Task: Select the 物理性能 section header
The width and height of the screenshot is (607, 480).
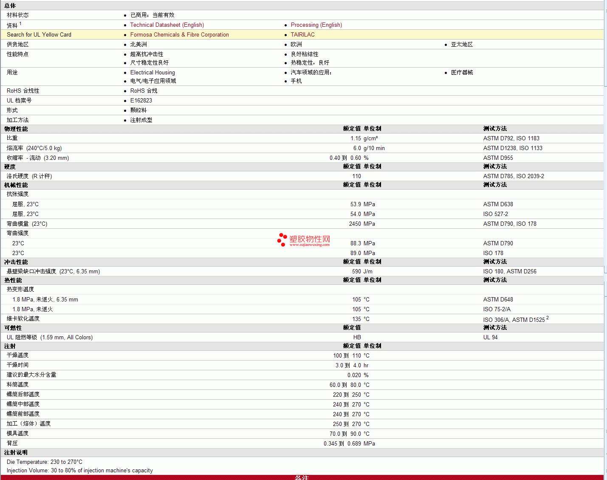Action: point(16,129)
